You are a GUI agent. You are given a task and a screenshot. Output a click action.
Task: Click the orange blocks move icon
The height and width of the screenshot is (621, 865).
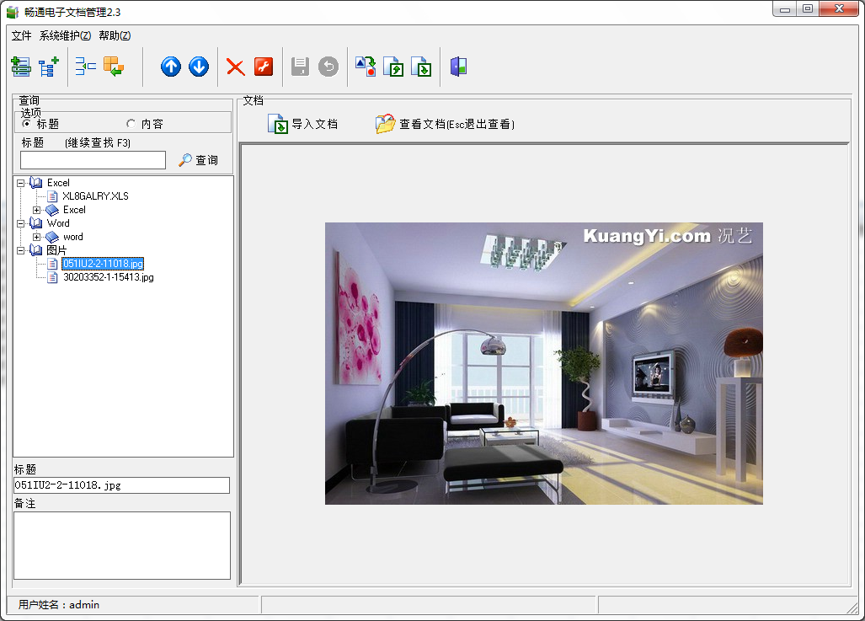click(114, 67)
